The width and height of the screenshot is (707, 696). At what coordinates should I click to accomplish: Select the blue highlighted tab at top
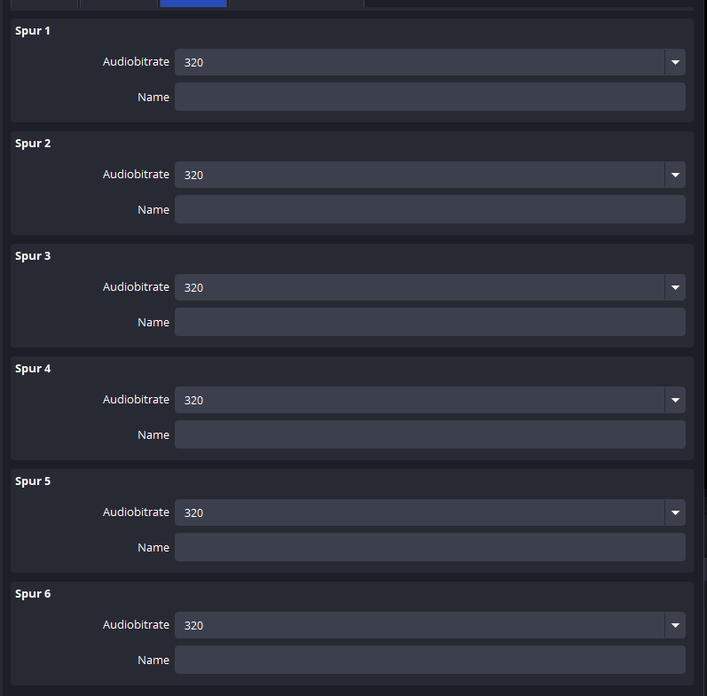[193, 4]
